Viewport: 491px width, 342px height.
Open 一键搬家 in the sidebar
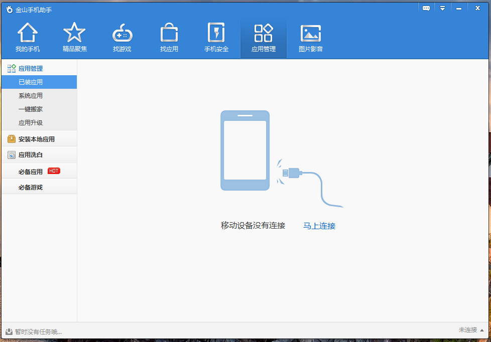click(x=31, y=109)
